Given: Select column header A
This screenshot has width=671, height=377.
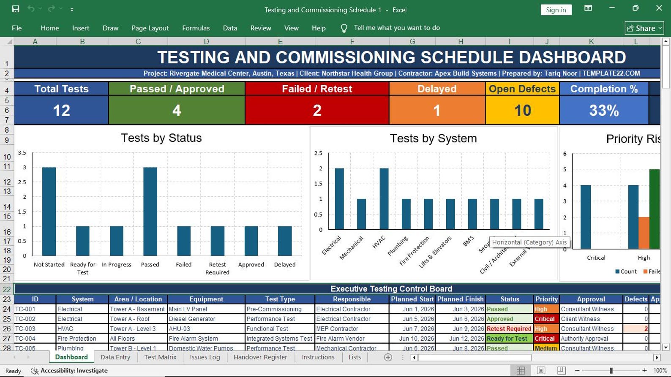Looking at the screenshot, I should tap(35, 41).
